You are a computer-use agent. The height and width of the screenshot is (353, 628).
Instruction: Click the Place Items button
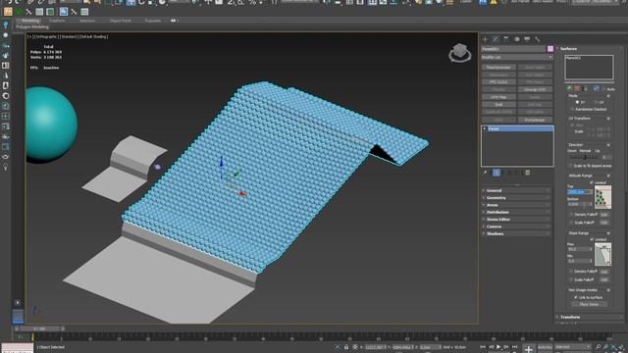coord(589,304)
